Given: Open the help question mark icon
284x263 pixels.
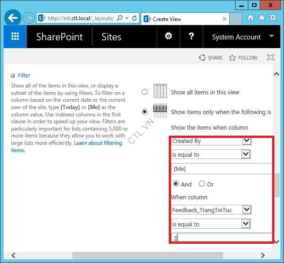Looking at the screenshot, I should pos(191,37).
